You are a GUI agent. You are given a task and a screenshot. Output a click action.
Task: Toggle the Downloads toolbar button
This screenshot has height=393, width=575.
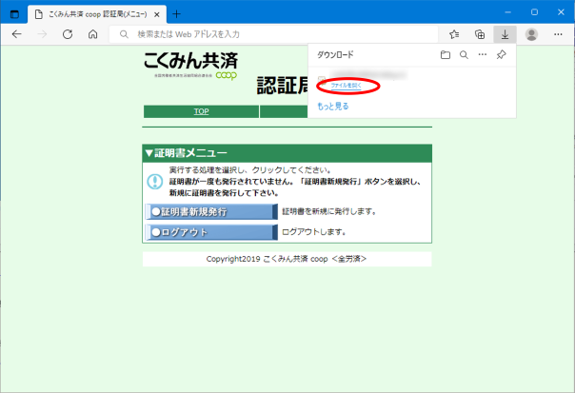point(505,34)
